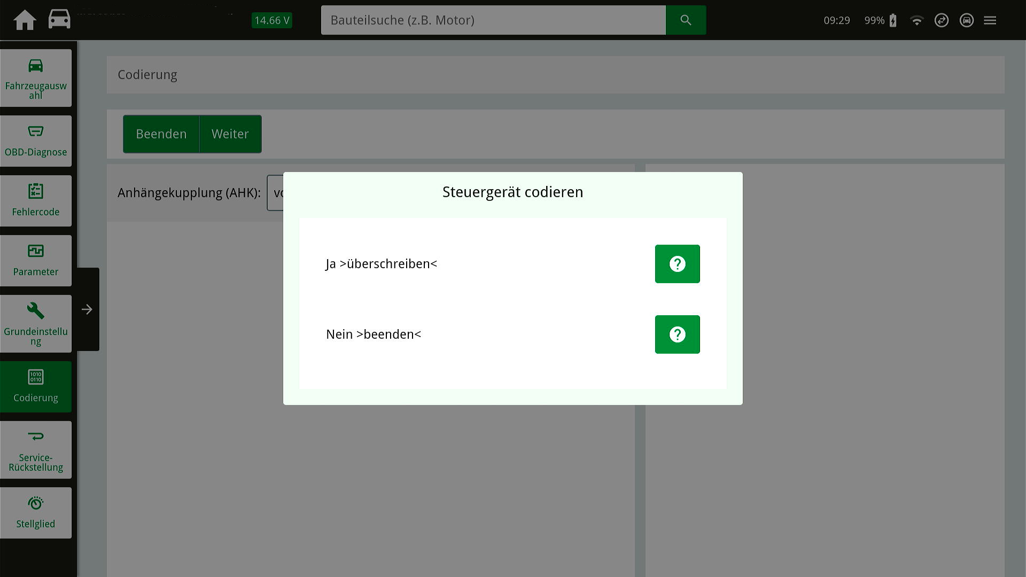
Task: Expand the sidebar with arrow handle
Action: 87,309
